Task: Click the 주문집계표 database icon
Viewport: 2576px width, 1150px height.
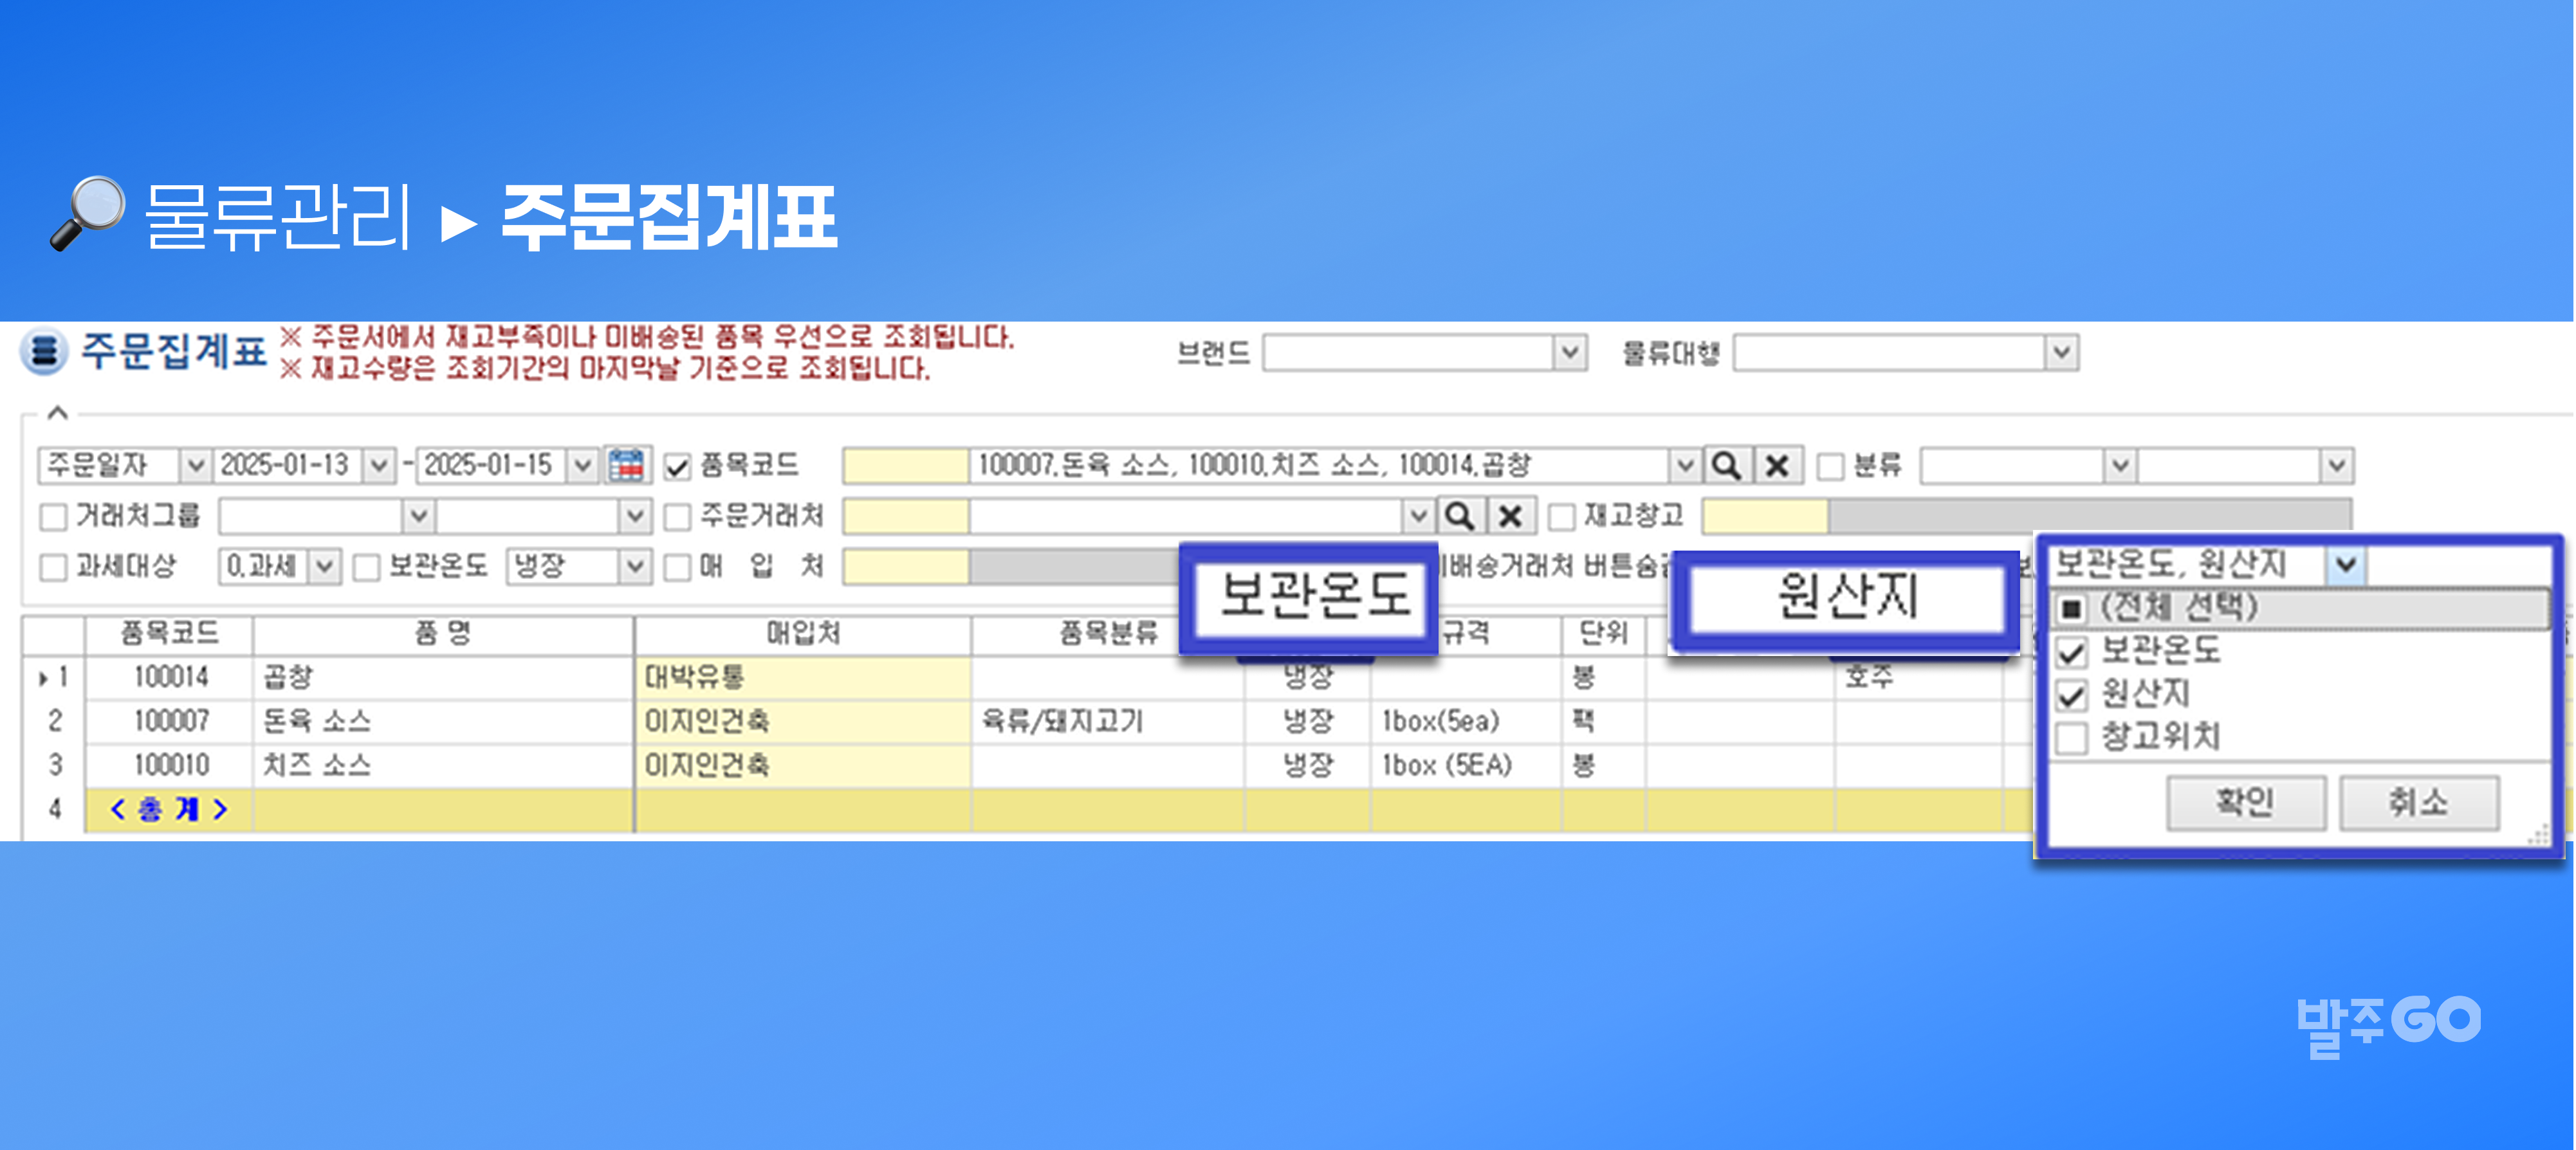Action: 43,352
